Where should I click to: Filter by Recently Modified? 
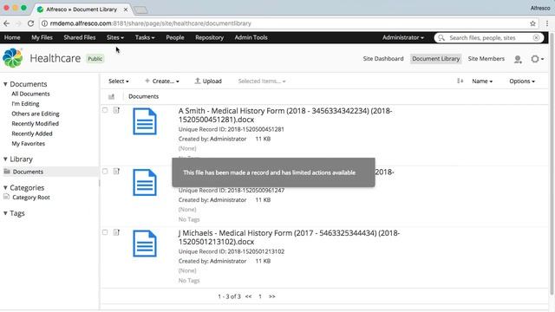35,123
